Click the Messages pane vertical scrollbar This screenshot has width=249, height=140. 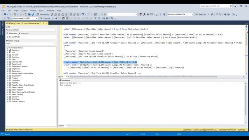click(x=245, y=100)
